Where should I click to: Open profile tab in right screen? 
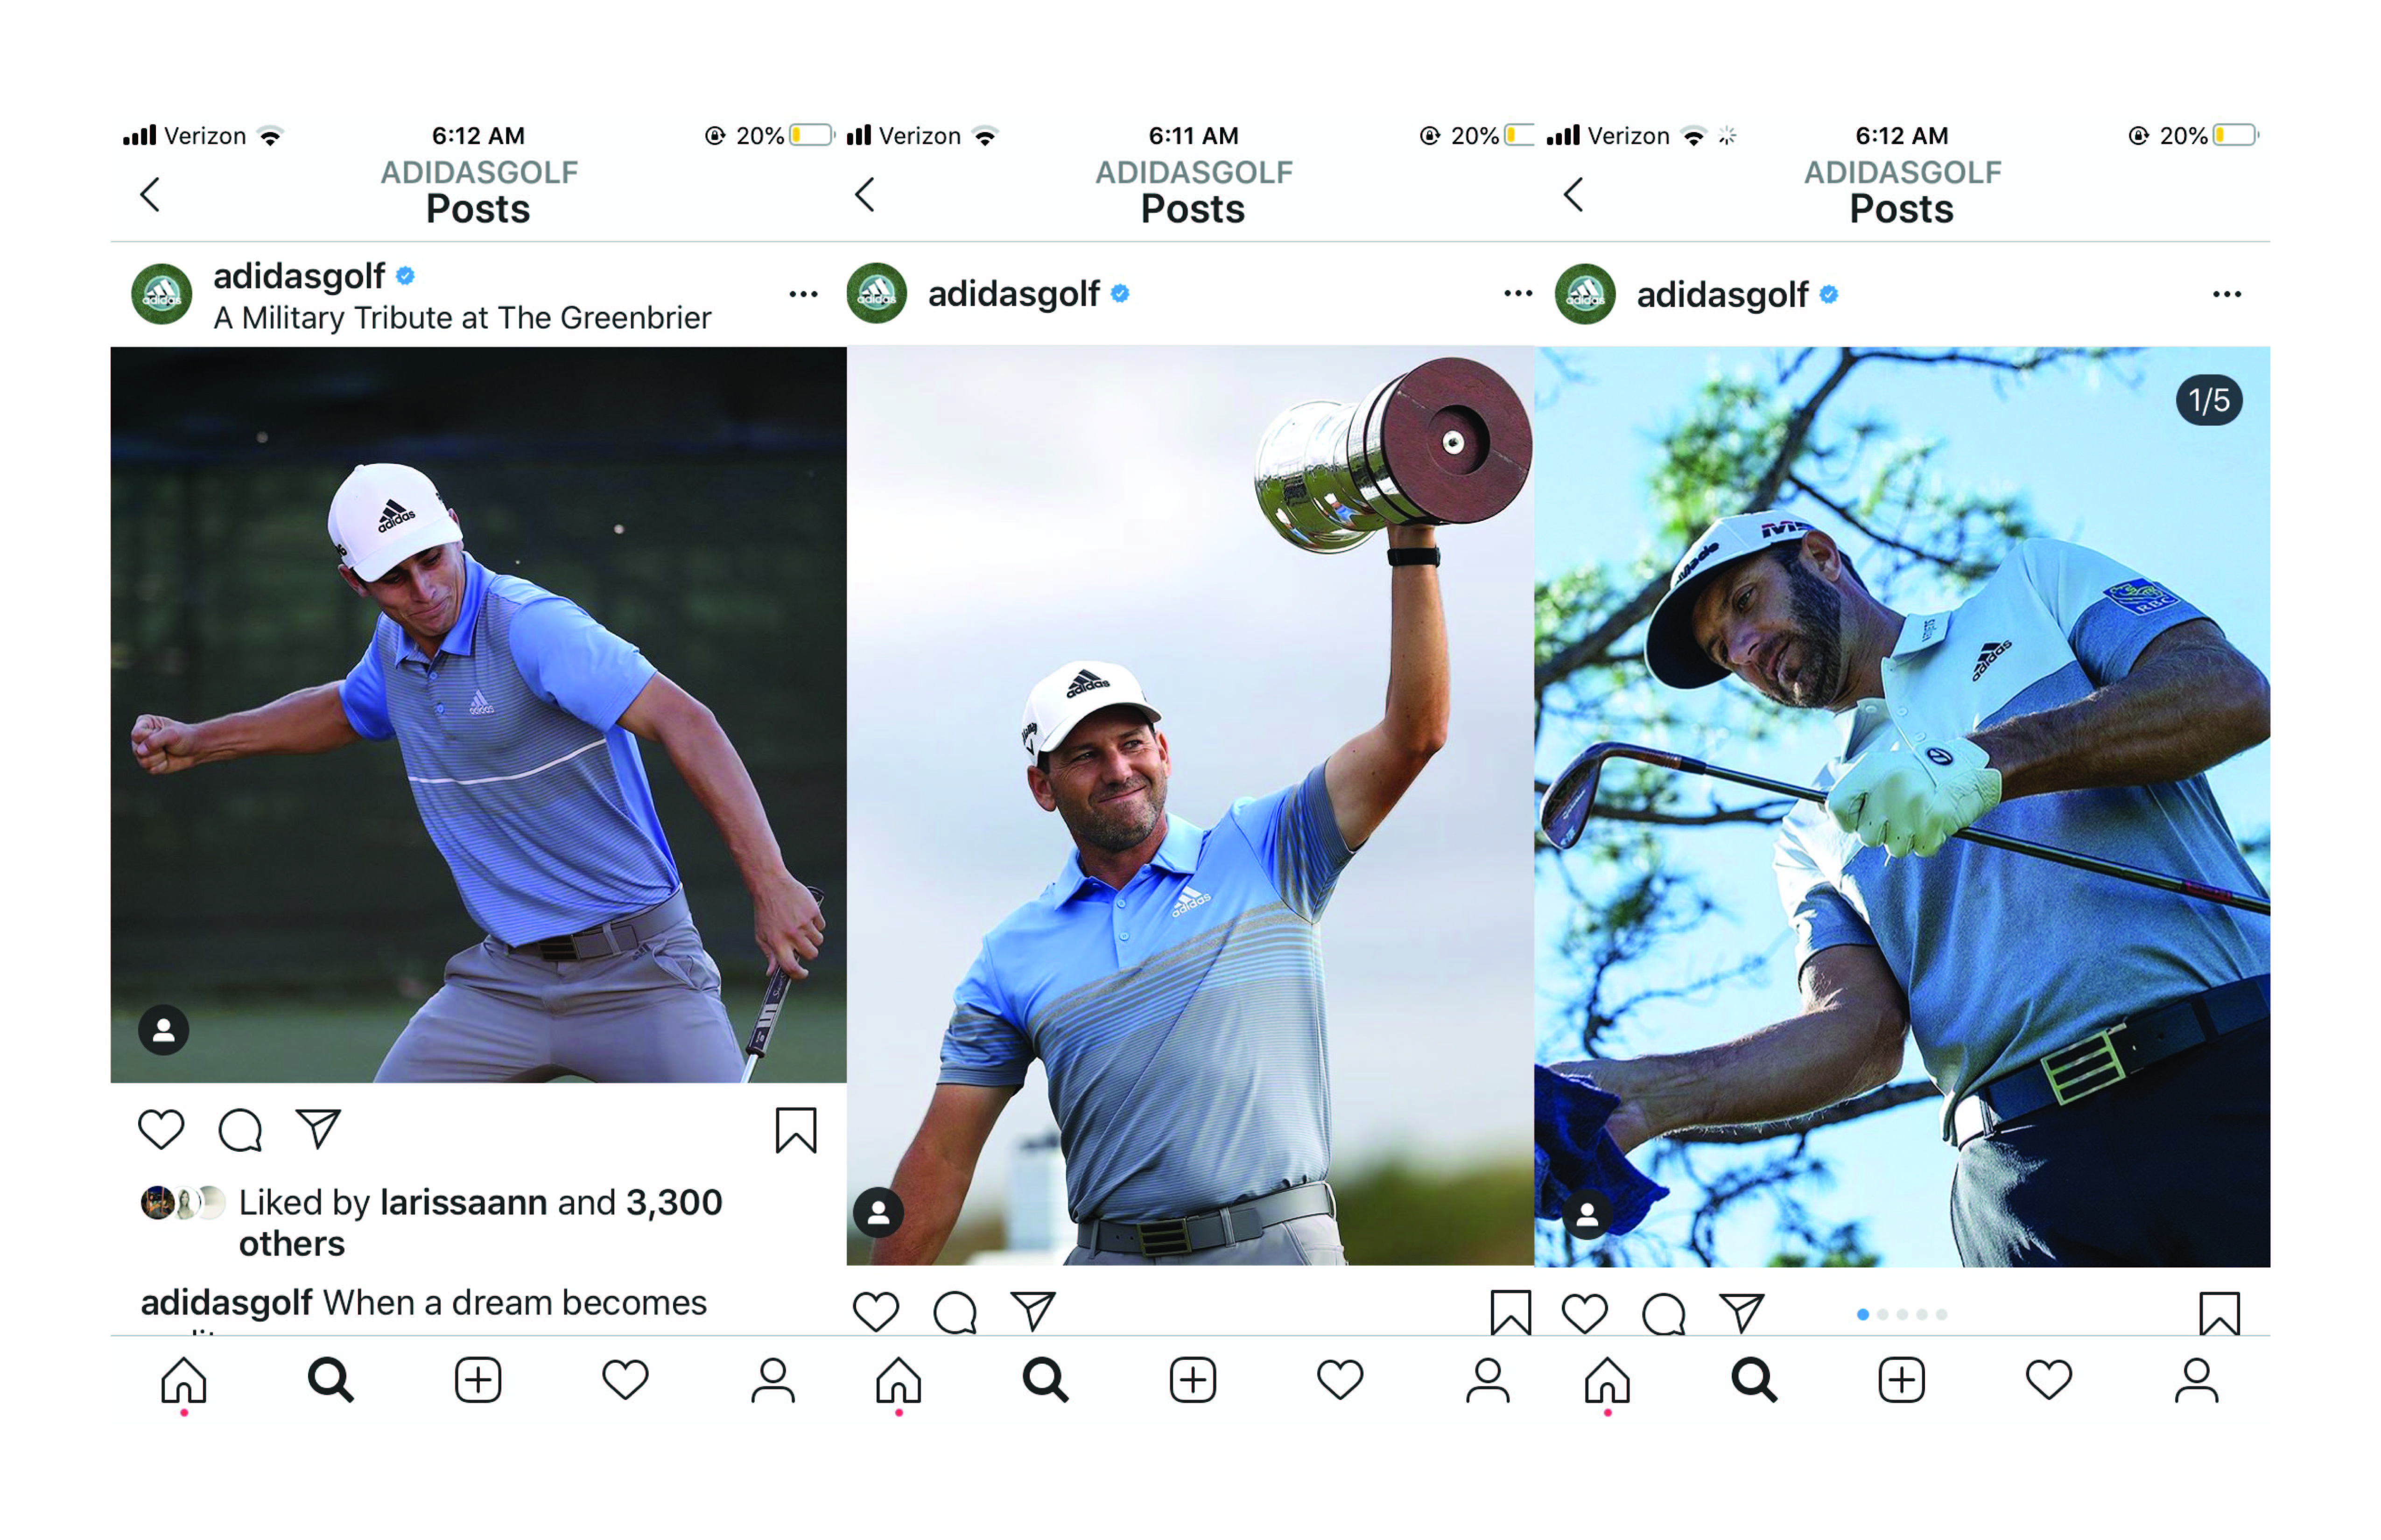[x=2195, y=1381]
